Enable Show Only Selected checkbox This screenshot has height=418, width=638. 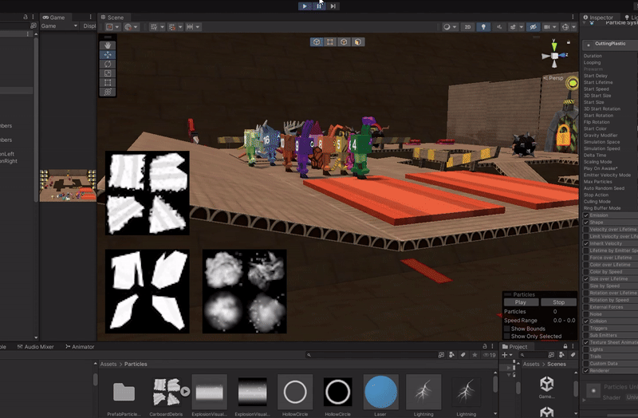506,336
